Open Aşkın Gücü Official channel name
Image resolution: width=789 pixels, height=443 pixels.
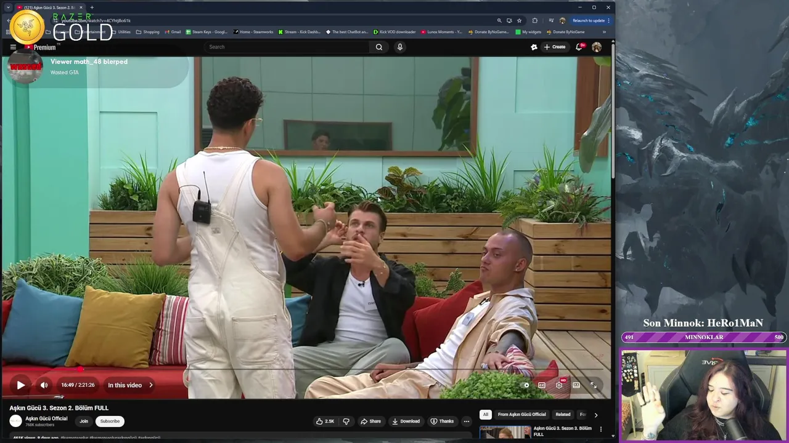[x=46, y=418]
